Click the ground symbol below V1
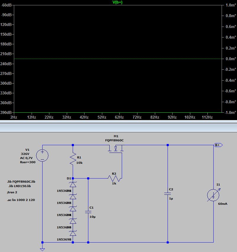 tap(42, 249)
